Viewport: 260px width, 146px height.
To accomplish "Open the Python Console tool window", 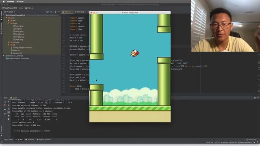I will pos(43,140).
